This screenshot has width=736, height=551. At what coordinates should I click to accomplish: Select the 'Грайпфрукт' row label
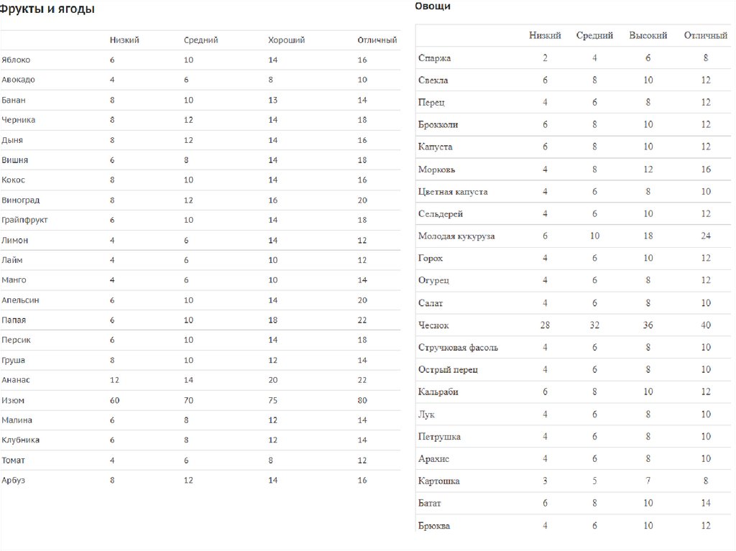[x=25, y=220]
